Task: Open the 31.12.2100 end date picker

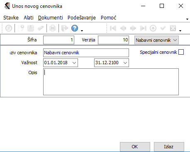Action: point(125,63)
